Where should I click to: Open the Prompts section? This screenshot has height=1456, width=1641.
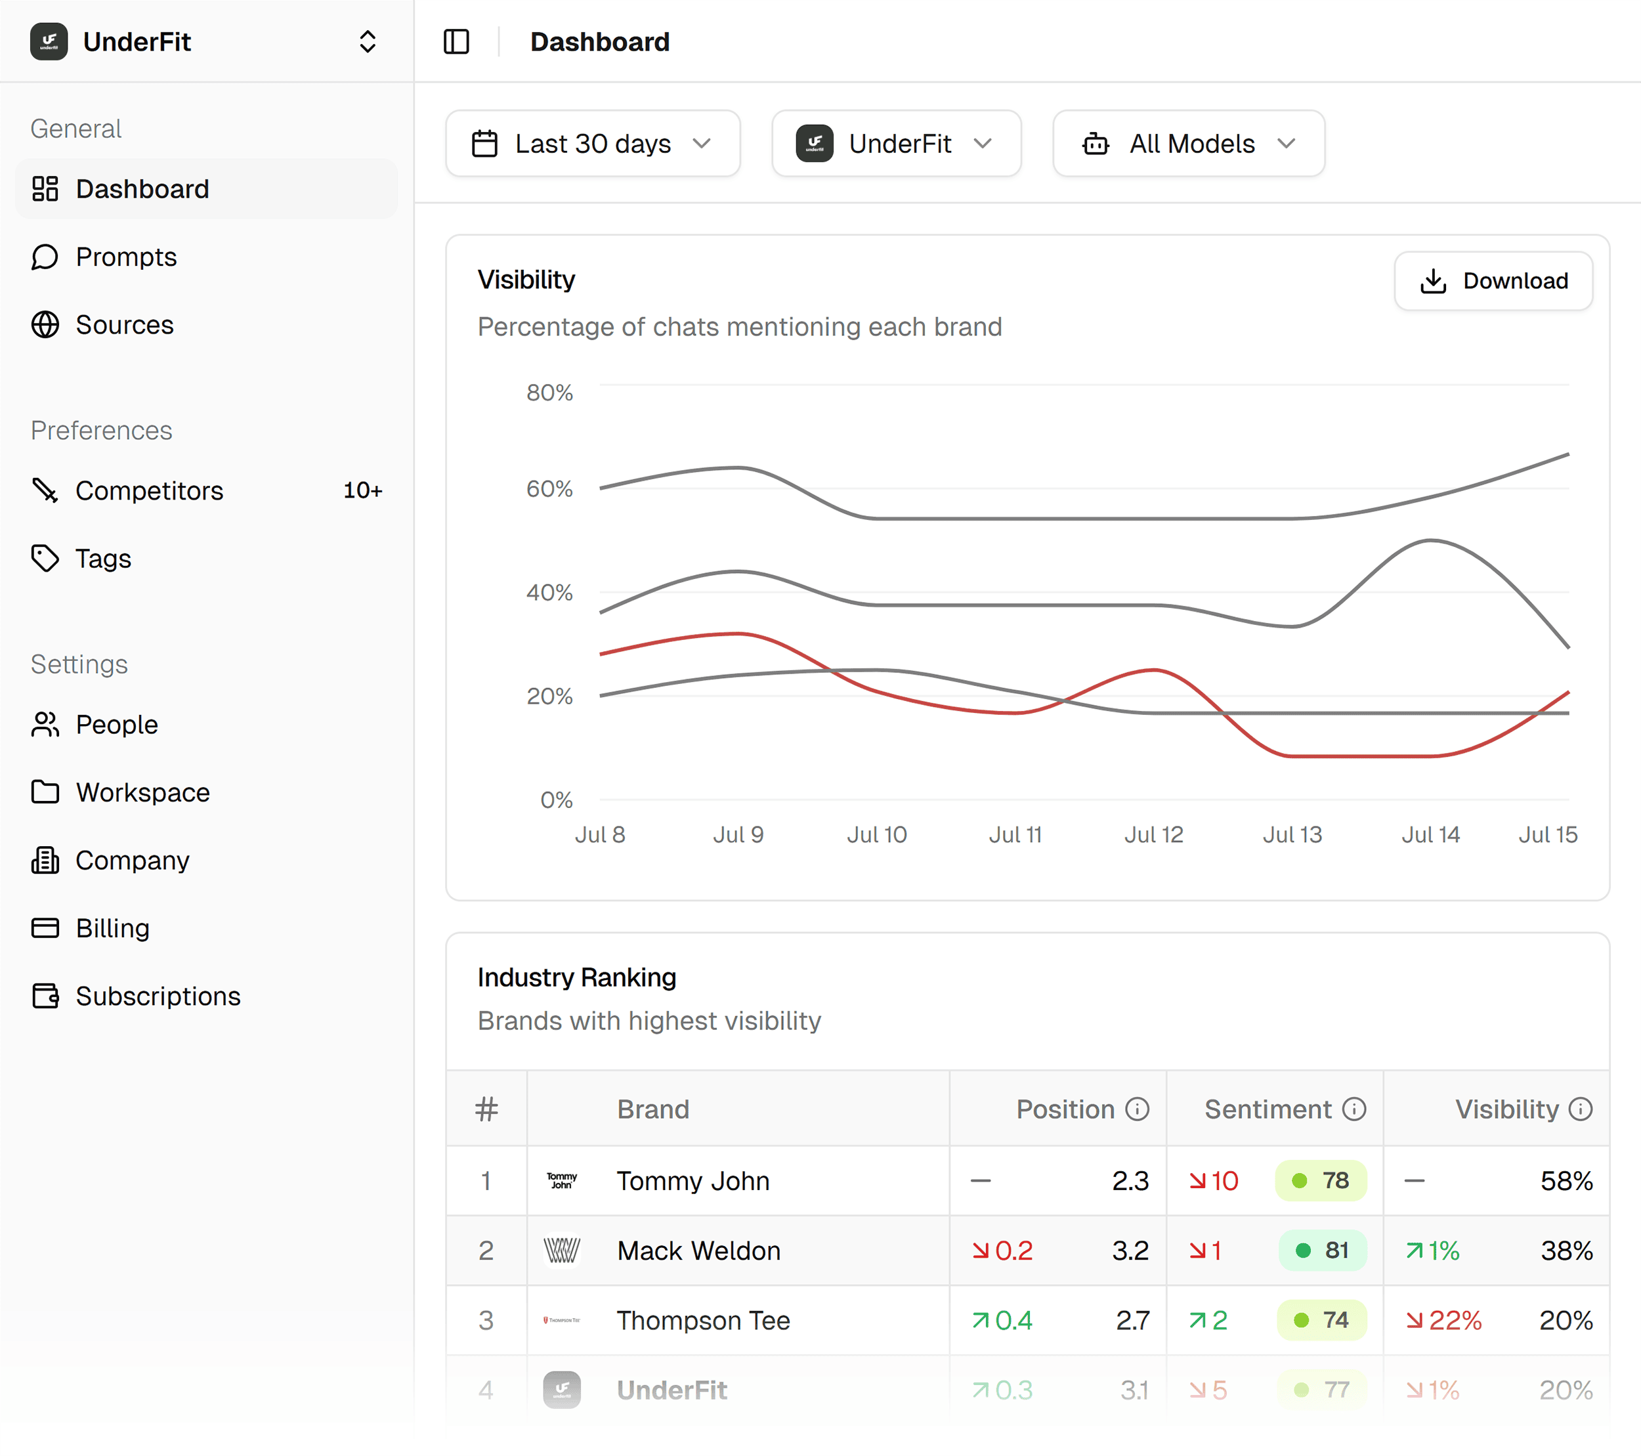click(126, 257)
